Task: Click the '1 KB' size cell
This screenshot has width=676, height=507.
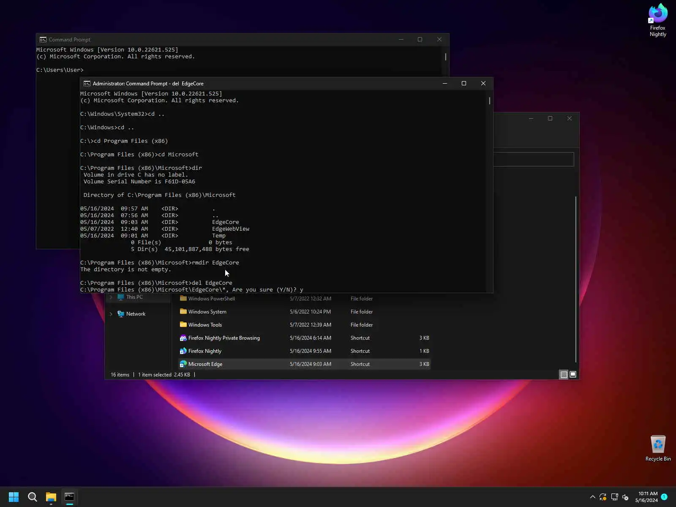Action: [x=424, y=351]
